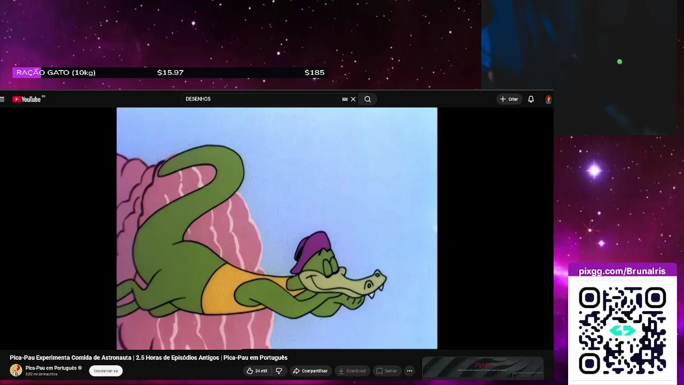This screenshot has width=684, height=385.
Task: Click the FIAP ad banner
Action: 483,368
